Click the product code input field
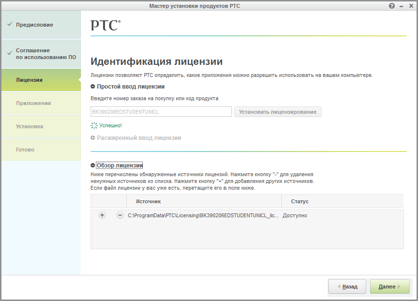The height and width of the screenshot is (301, 418). pos(161,112)
